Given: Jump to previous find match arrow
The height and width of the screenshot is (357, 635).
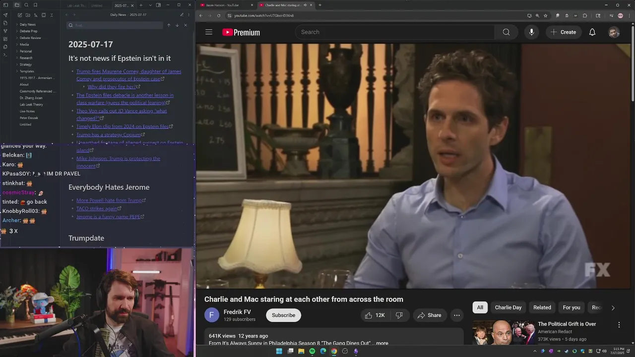Looking at the screenshot, I should point(169,25).
